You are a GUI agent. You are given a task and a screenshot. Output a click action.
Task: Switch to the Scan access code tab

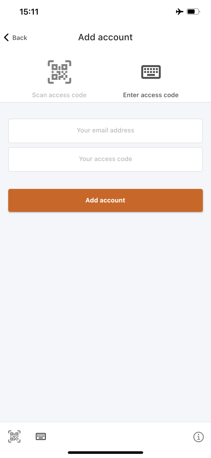59,95
